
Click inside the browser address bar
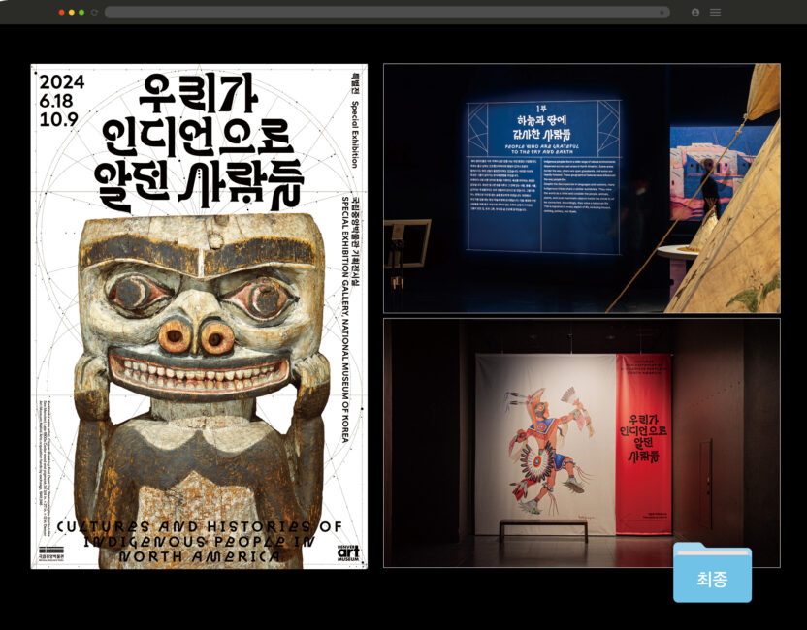(388, 12)
